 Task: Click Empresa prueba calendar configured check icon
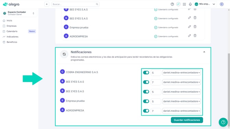156,27
